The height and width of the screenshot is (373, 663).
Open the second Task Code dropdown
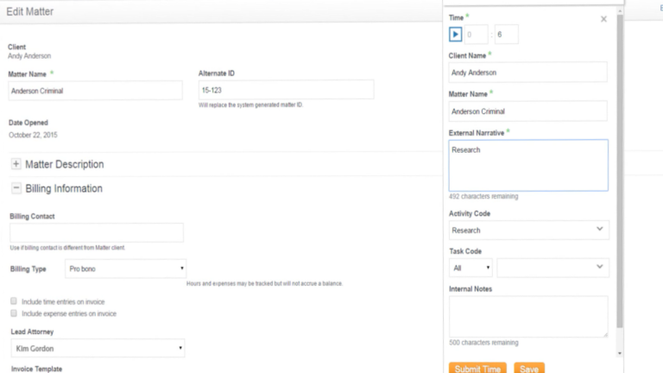[x=552, y=268]
